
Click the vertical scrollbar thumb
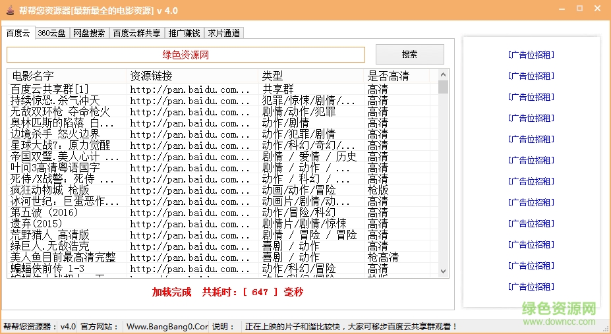[x=443, y=87]
